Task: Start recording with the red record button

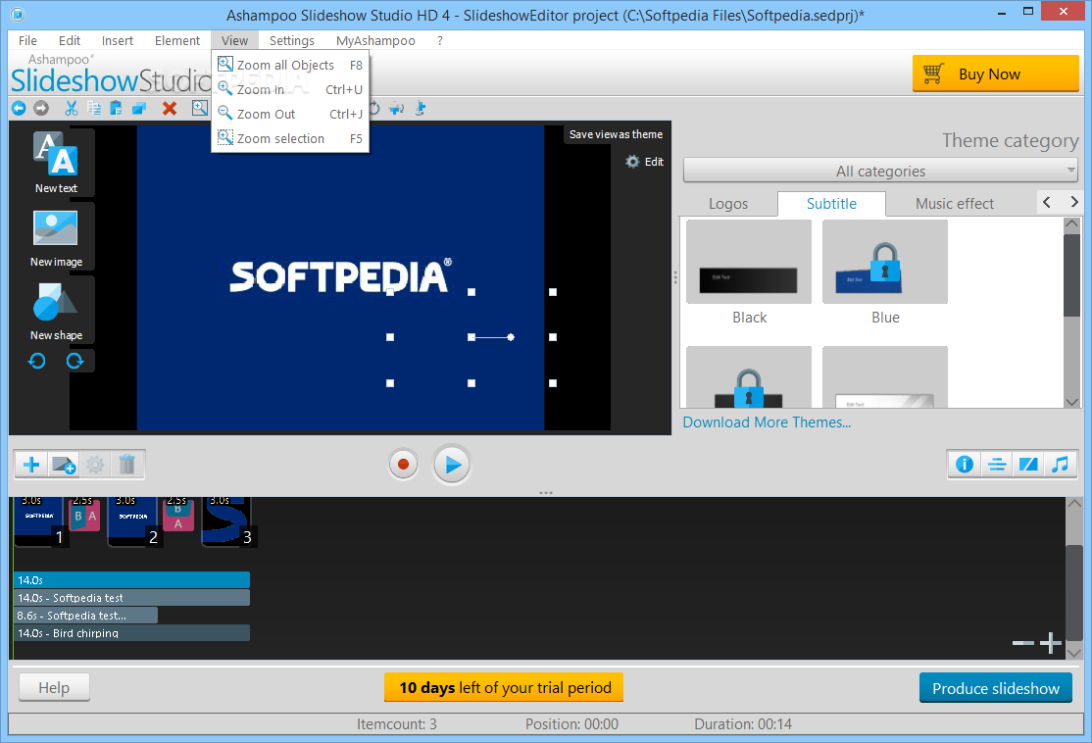Action: click(x=403, y=465)
